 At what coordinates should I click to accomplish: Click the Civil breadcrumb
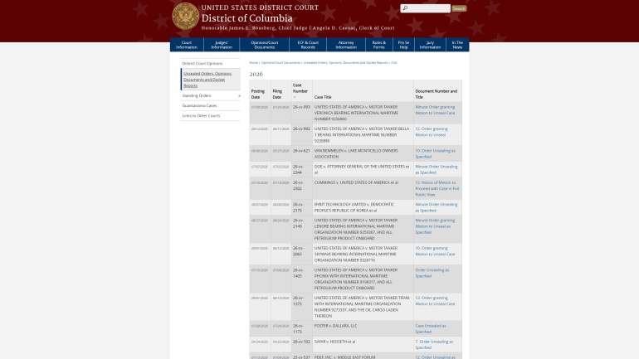[393, 63]
